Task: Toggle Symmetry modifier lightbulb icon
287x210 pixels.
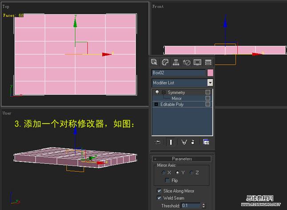Action: [157, 92]
